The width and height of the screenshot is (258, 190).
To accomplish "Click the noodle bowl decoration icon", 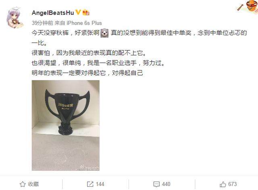I will tap(252, 6).
